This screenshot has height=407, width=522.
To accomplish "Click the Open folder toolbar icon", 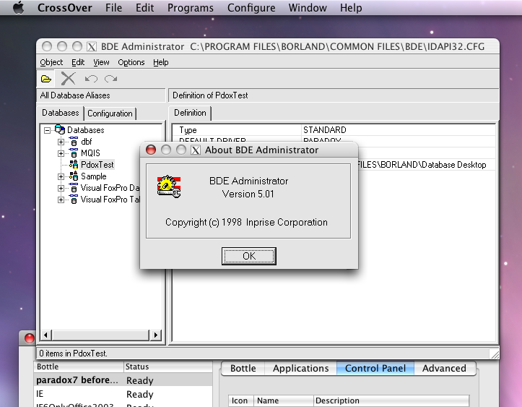I will pyautogui.click(x=46, y=79).
